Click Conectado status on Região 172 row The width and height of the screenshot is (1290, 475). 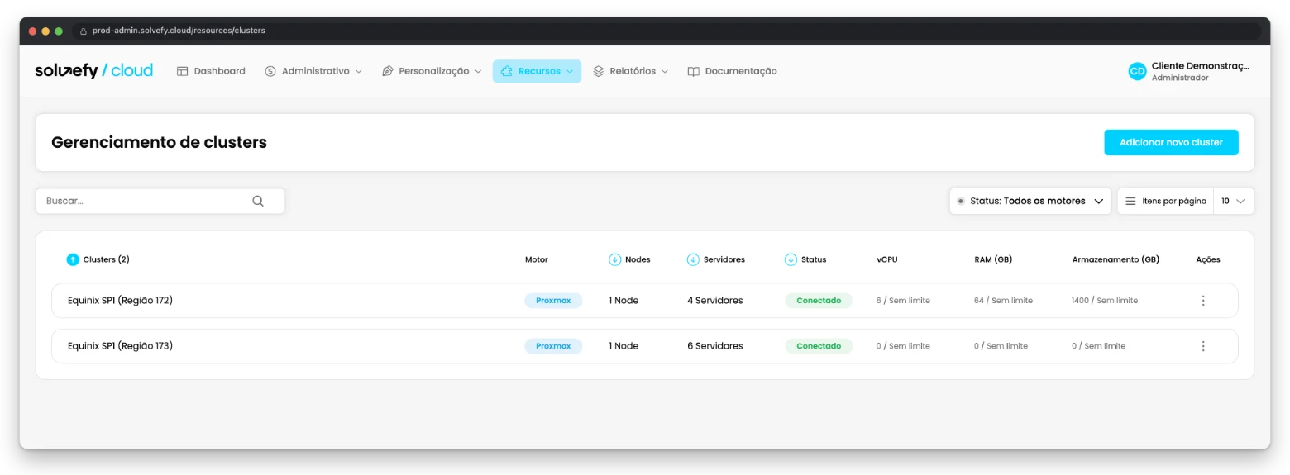pyautogui.click(x=819, y=301)
